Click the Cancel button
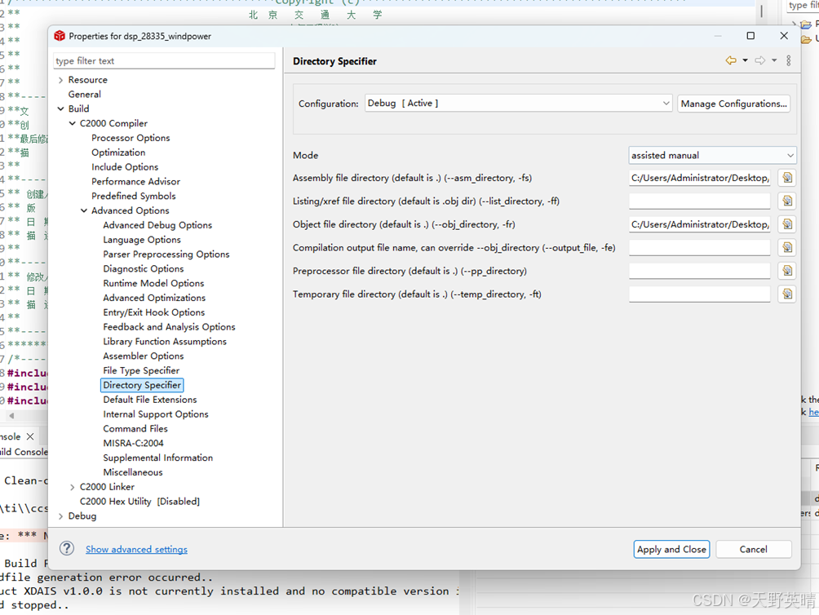Viewport: 819px width, 615px height. 753,549
